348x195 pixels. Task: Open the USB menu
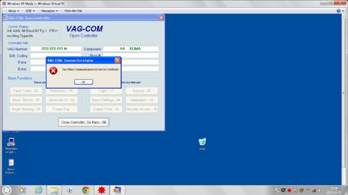tap(30, 11)
